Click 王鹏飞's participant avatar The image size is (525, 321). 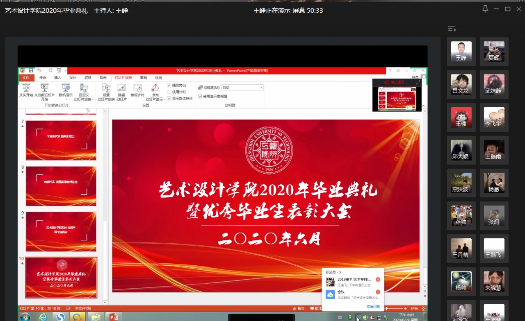tap(494, 249)
